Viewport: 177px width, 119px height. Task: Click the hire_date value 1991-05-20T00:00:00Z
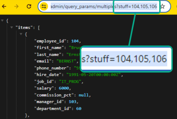click(94, 75)
